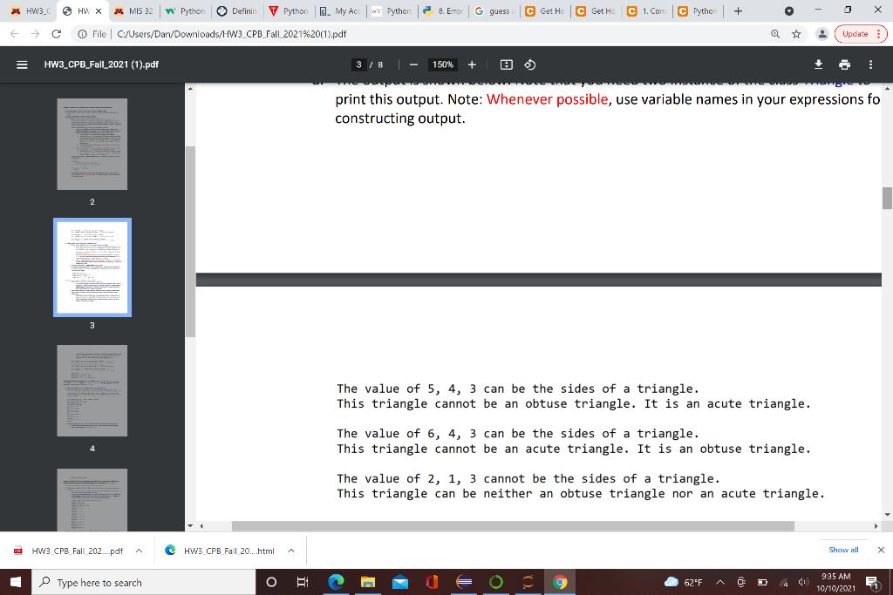Print the PDF document
893x595 pixels.
click(x=843, y=64)
